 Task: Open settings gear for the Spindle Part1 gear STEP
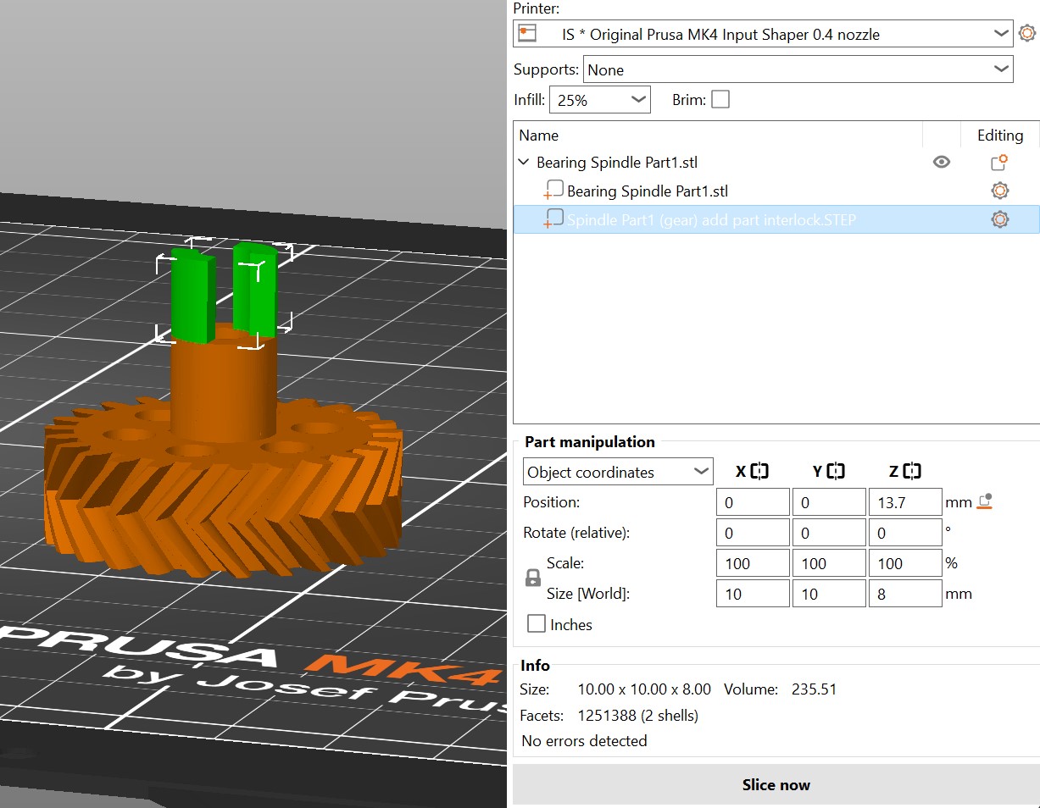point(999,219)
